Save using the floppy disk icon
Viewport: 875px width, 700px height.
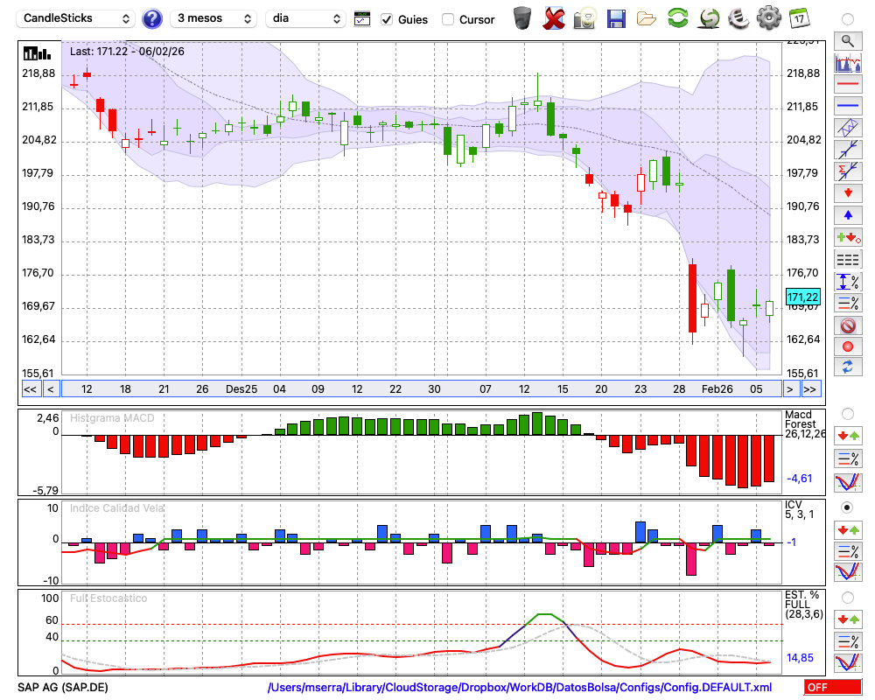[x=616, y=18]
